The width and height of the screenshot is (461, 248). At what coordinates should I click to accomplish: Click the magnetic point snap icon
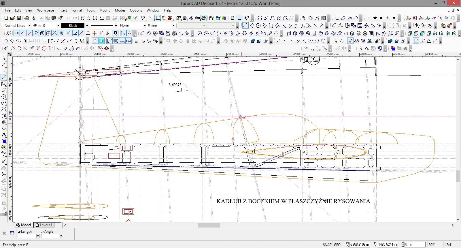(x=115, y=33)
